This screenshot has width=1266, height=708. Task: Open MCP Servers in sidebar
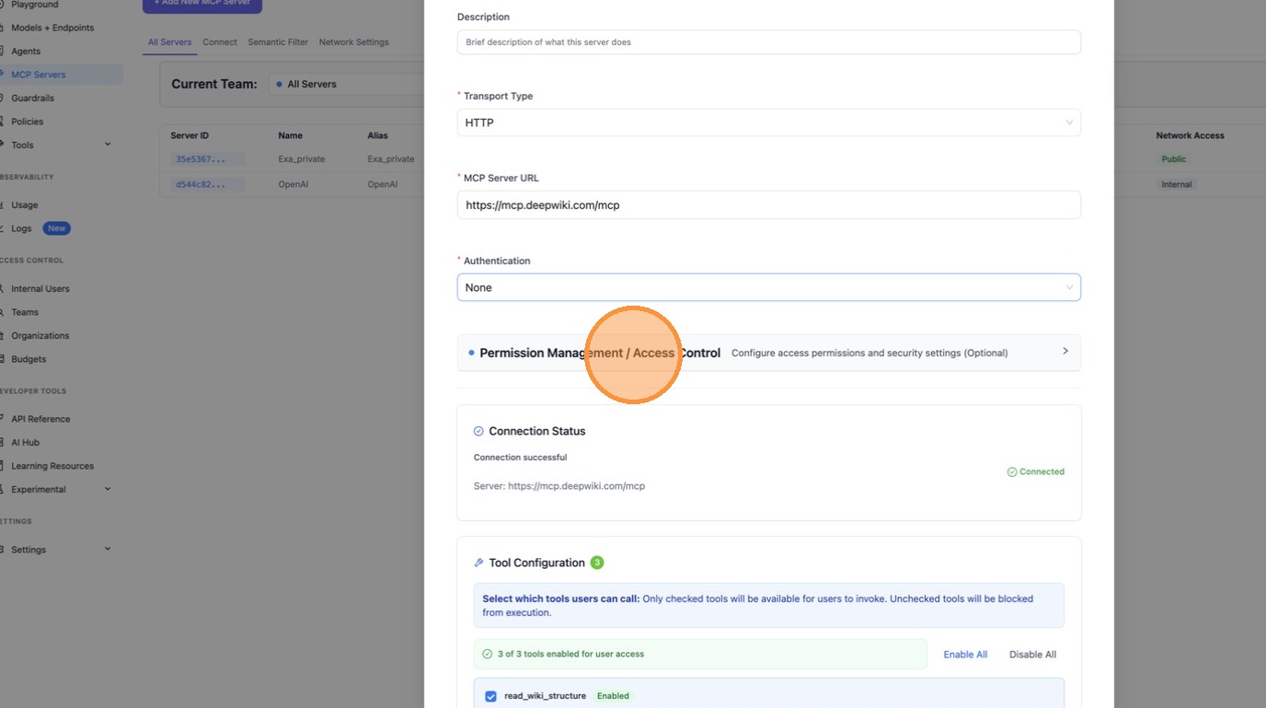tap(39, 75)
